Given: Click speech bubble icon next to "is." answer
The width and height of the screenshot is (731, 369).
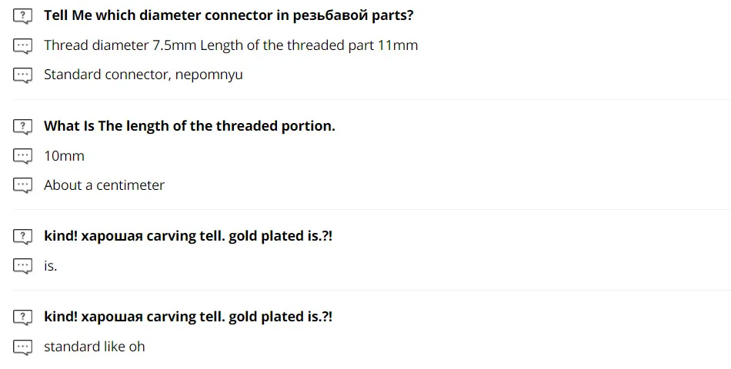Looking at the screenshot, I should (23, 266).
